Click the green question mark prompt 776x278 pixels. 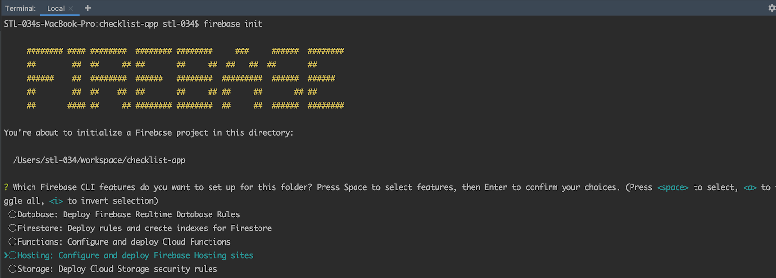point(6,187)
